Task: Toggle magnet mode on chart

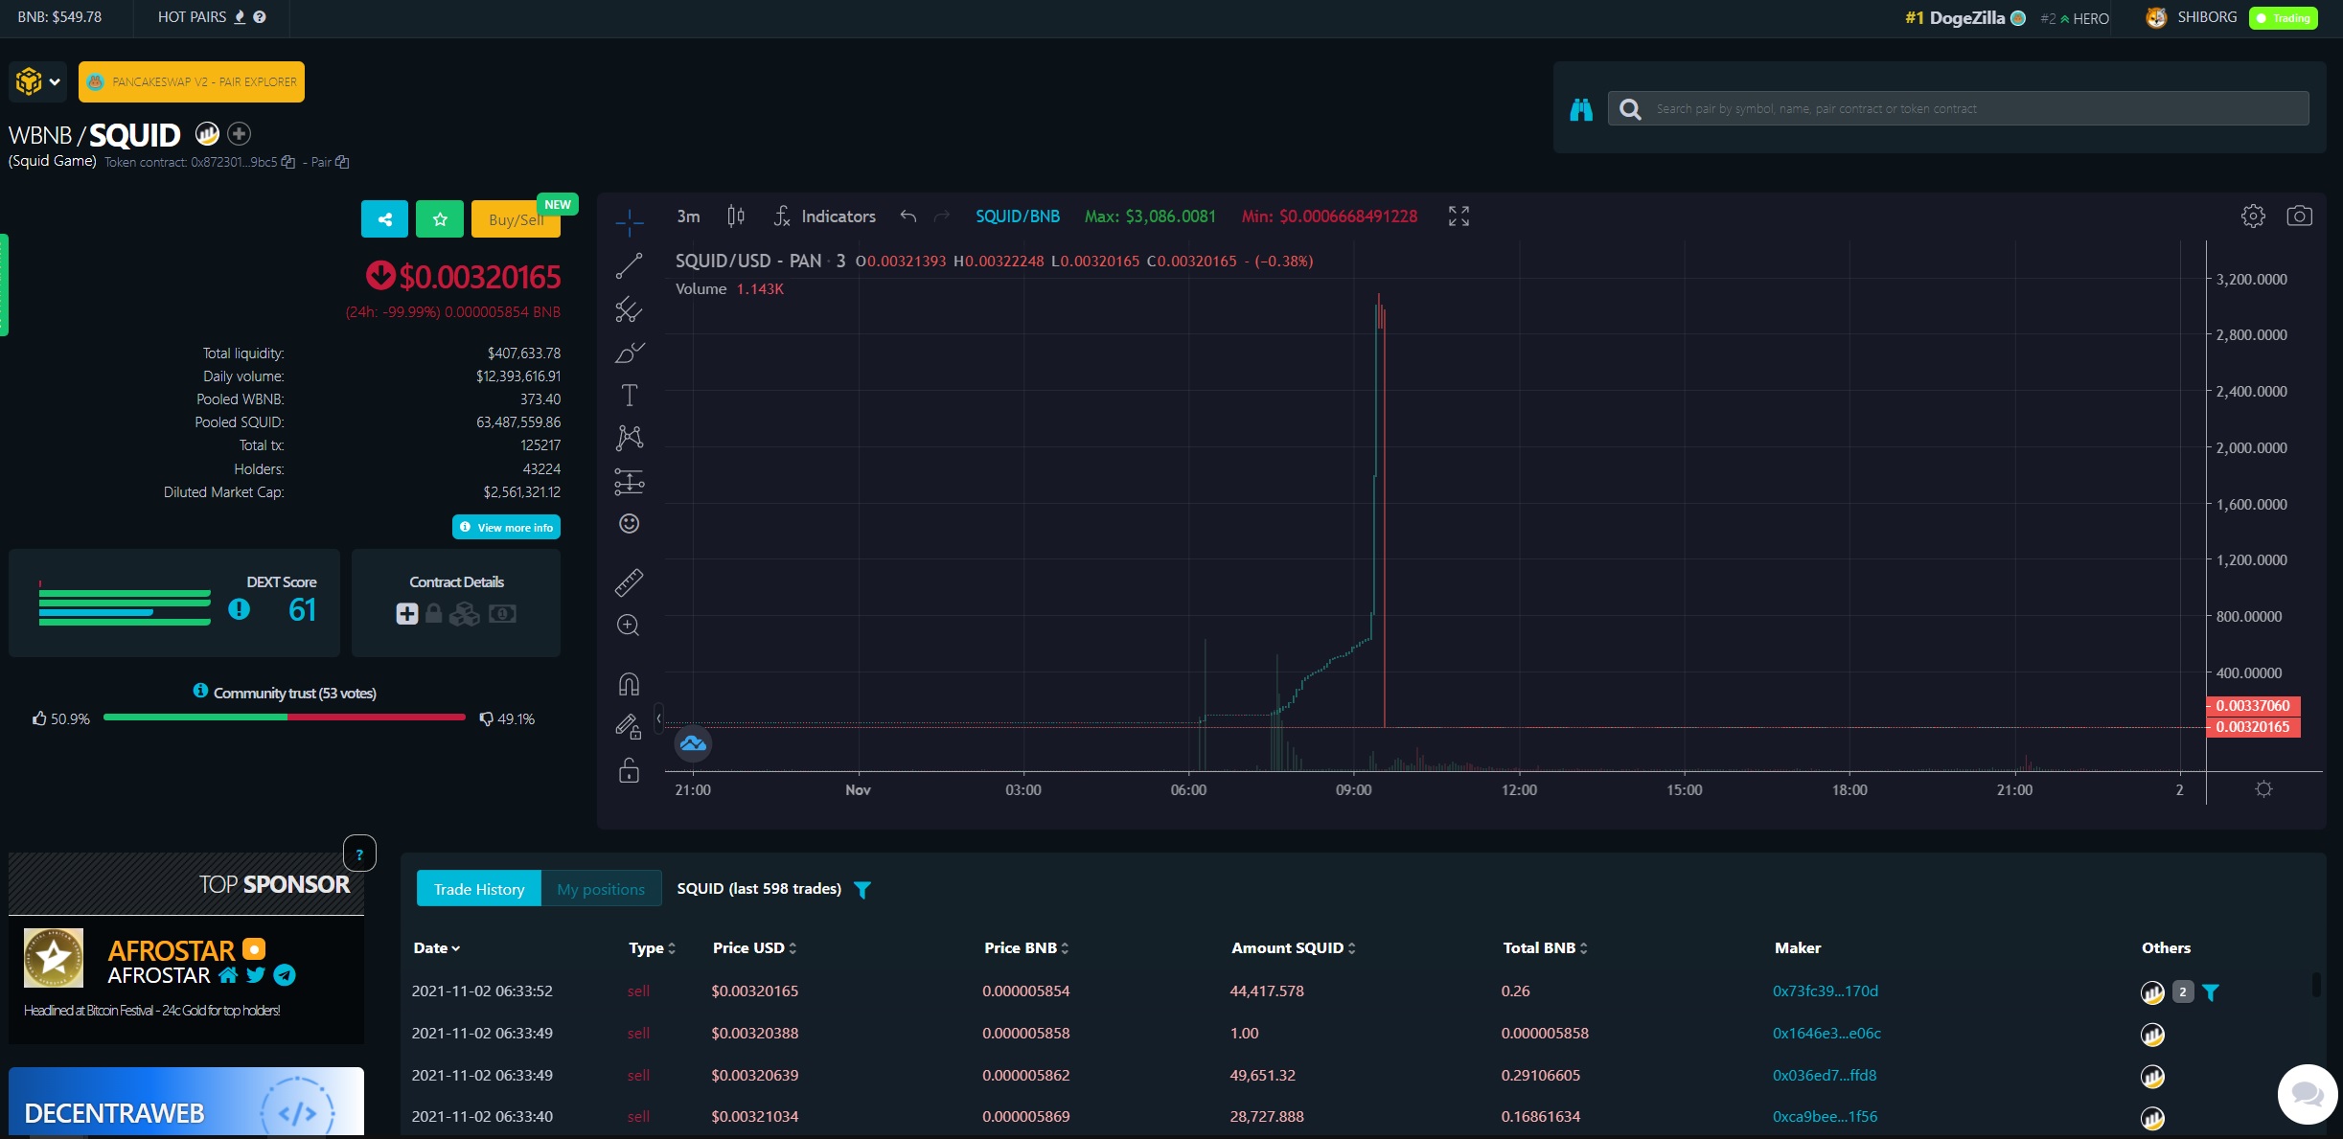Action: tap(629, 684)
